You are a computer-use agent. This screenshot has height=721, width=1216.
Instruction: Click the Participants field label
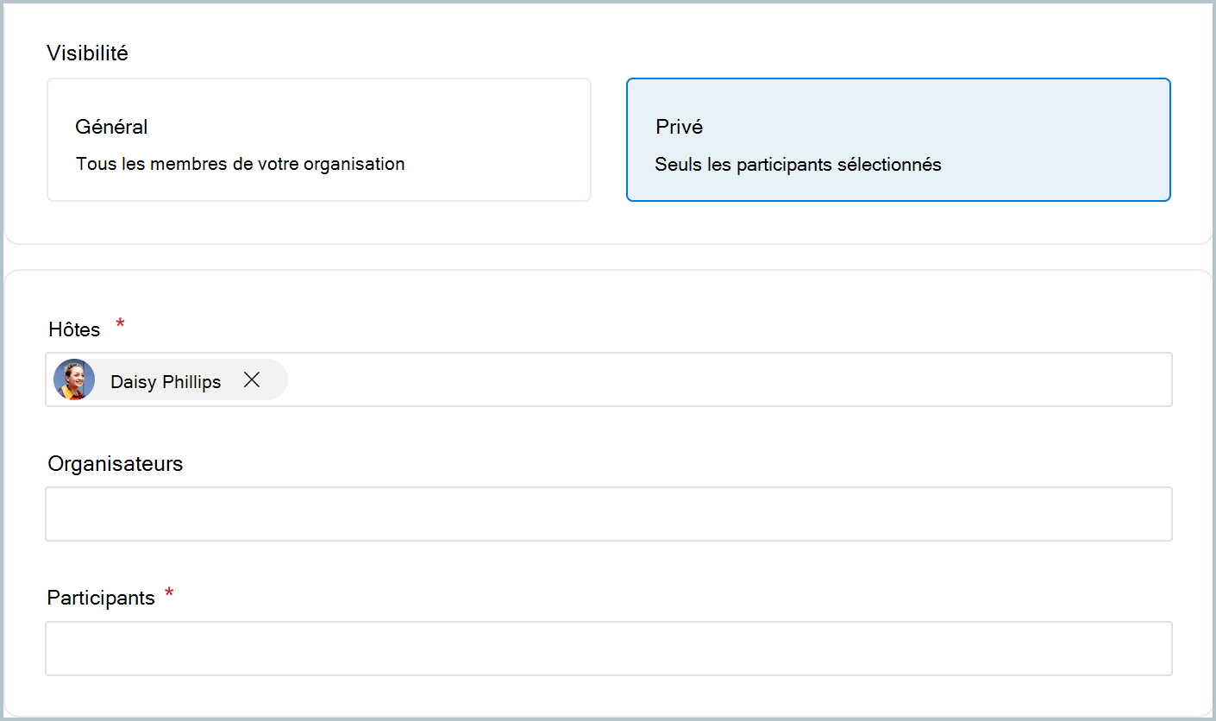101,598
